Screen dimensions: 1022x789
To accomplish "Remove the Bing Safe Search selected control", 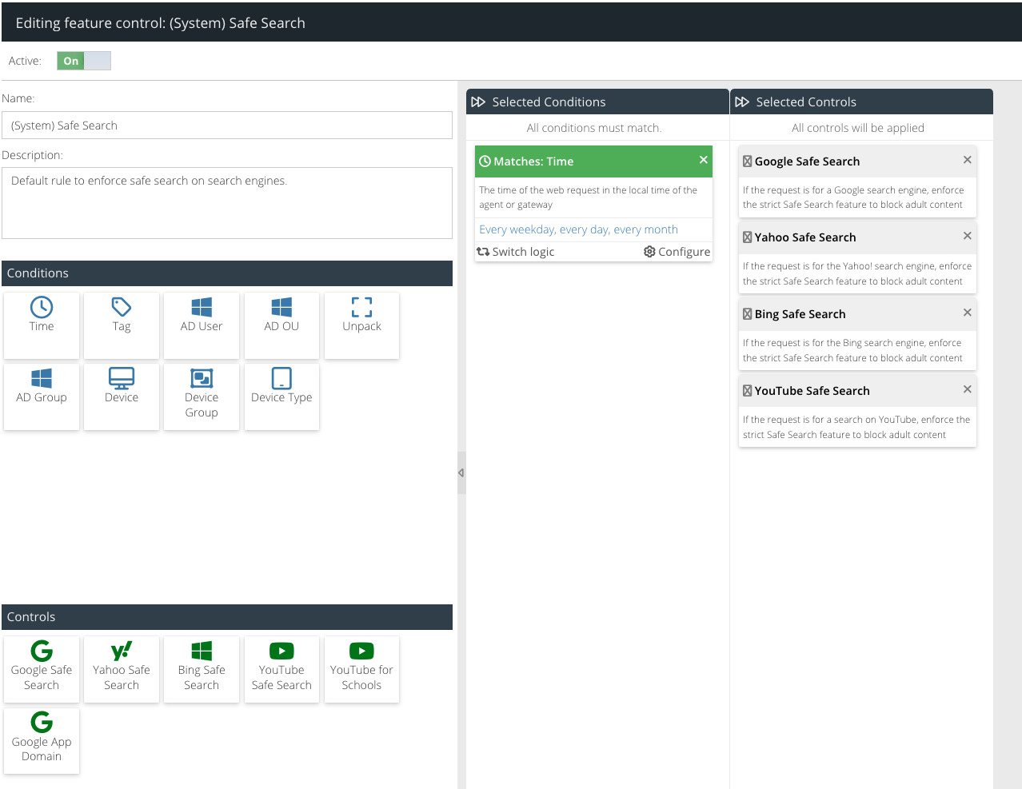I will pos(968,313).
